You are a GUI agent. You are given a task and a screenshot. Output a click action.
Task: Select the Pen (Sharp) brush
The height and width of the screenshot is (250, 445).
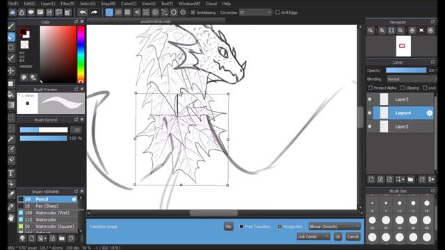pyautogui.click(x=47, y=206)
